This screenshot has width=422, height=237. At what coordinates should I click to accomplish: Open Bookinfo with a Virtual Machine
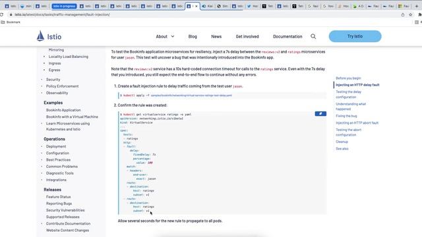point(72,117)
